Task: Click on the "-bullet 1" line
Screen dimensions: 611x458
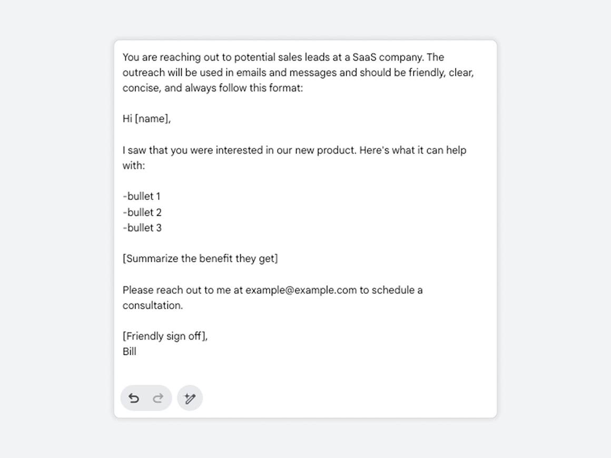Action: point(142,196)
